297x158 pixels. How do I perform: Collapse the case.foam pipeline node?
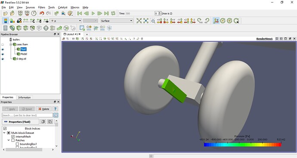[x=11, y=44]
